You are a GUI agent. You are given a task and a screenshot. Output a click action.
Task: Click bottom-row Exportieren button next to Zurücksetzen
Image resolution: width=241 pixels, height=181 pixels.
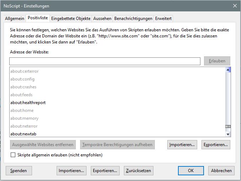pyautogui.click(x=105, y=171)
